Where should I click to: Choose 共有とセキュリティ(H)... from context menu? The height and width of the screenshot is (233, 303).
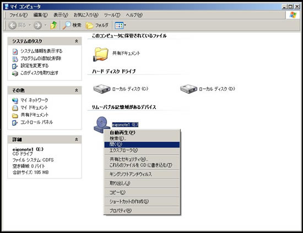pyautogui.click(x=142, y=159)
